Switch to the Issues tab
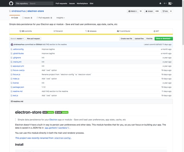 click(27, 18)
